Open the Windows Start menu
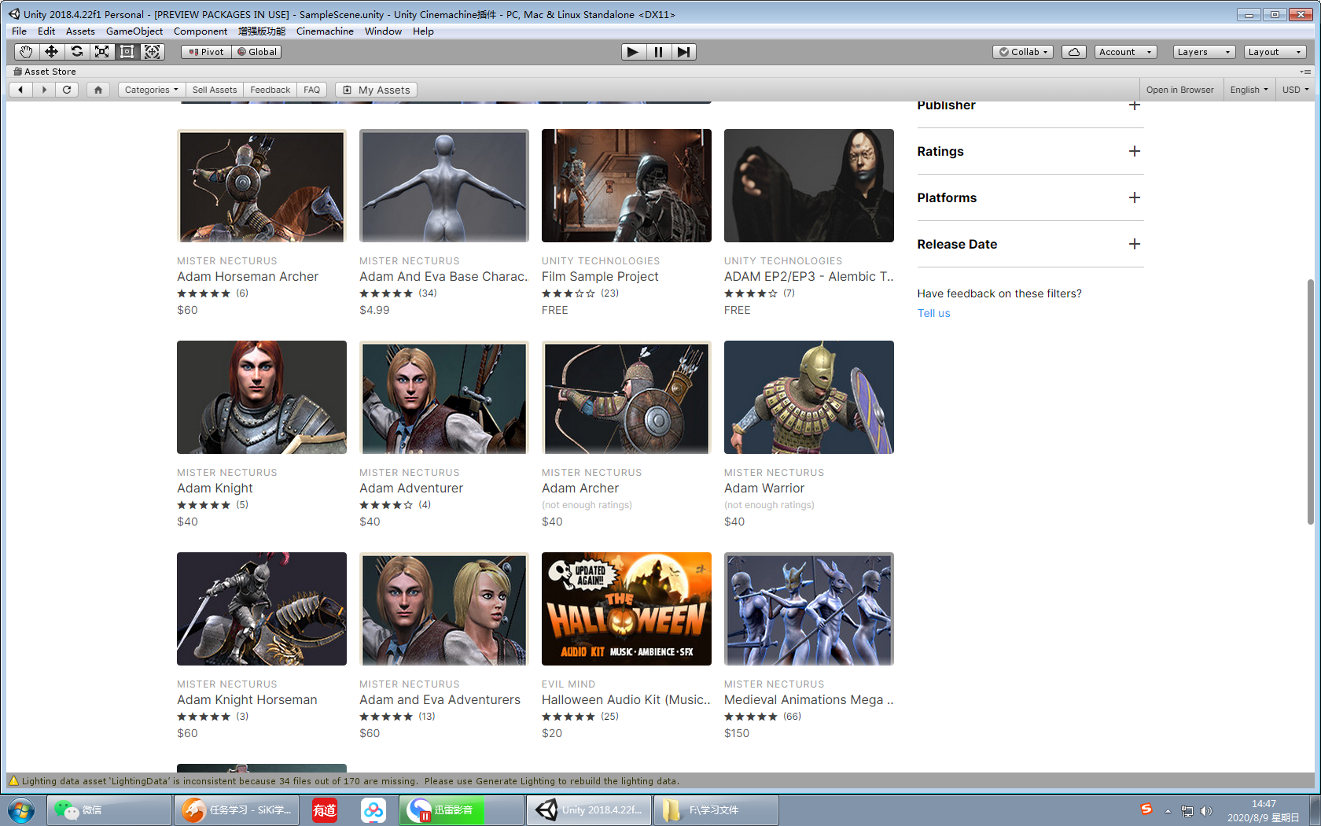This screenshot has height=826, width=1321. click(x=21, y=810)
